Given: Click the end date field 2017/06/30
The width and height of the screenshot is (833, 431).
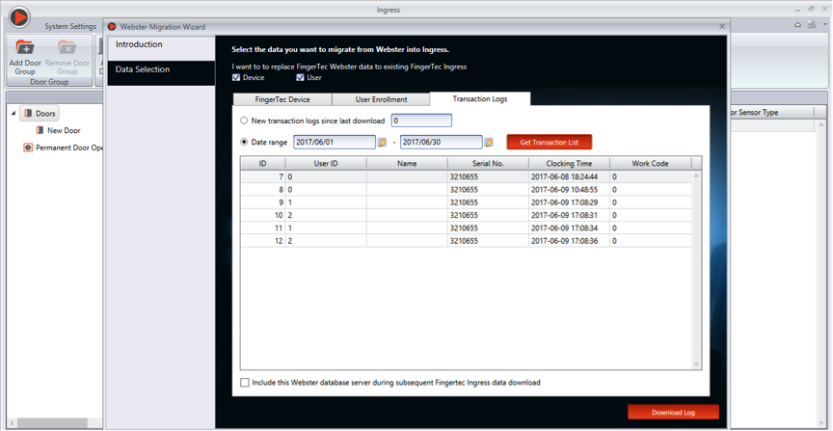Looking at the screenshot, I should click(x=441, y=143).
